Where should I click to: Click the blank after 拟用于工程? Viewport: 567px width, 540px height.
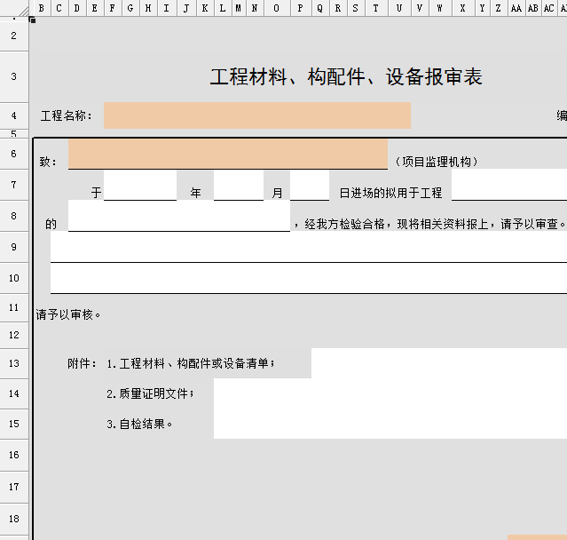coord(508,186)
